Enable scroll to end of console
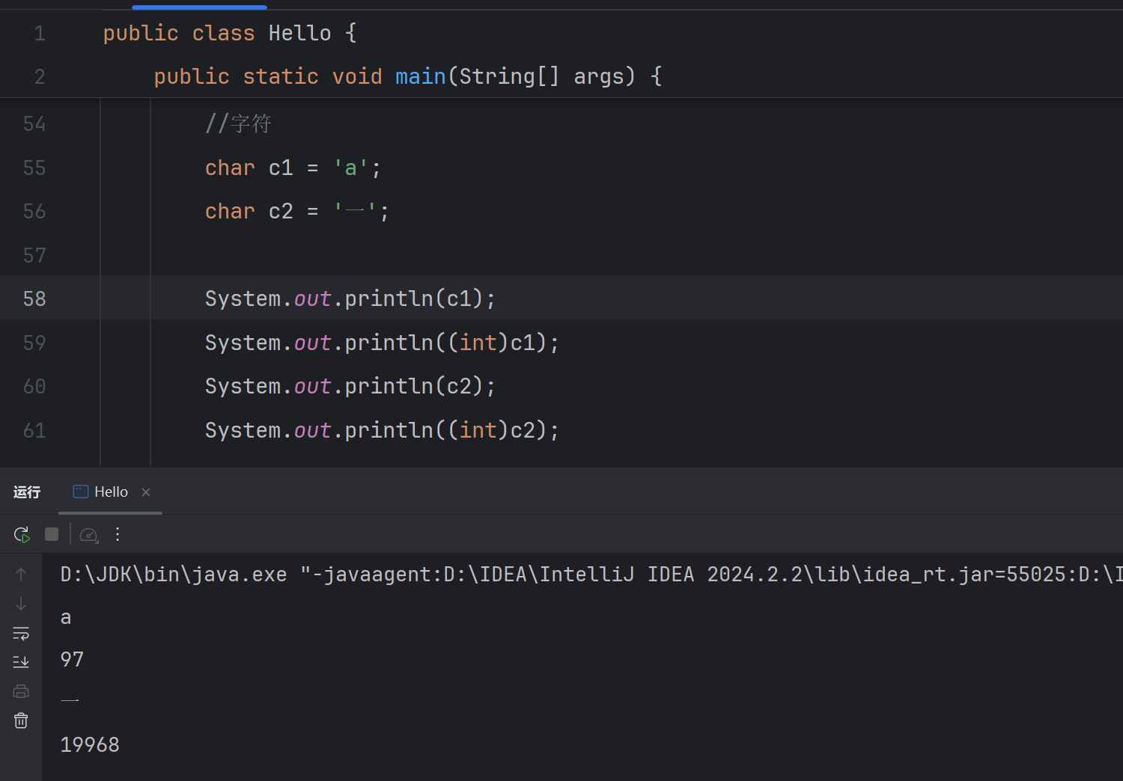The height and width of the screenshot is (781, 1123). coord(21,661)
